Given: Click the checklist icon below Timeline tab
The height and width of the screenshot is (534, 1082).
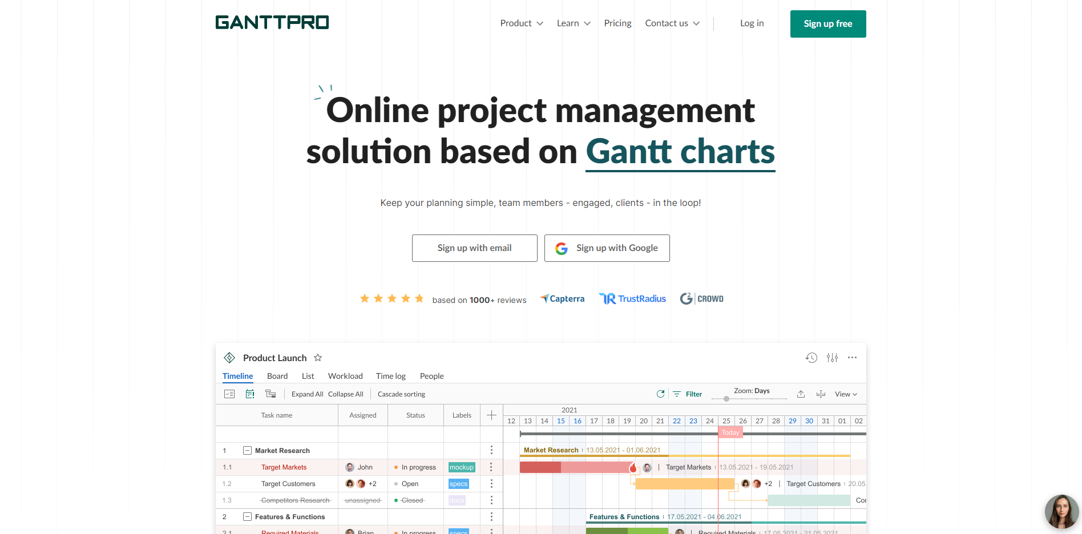Looking at the screenshot, I should (229, 394).
